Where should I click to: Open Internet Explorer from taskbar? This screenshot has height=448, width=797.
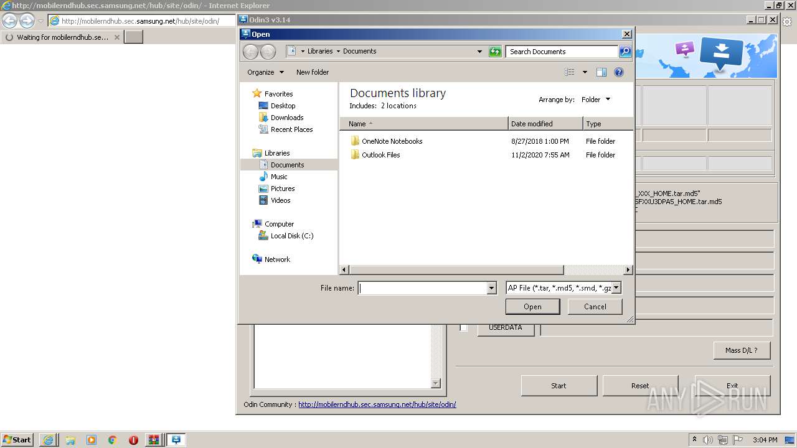click(x=49, y=440)
